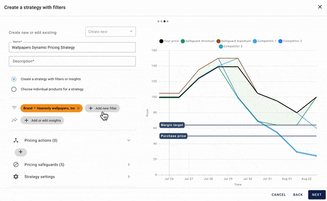Click the insights trend line icon
Viewport: 327px width, 201px height.
click(x=14, y=120)
